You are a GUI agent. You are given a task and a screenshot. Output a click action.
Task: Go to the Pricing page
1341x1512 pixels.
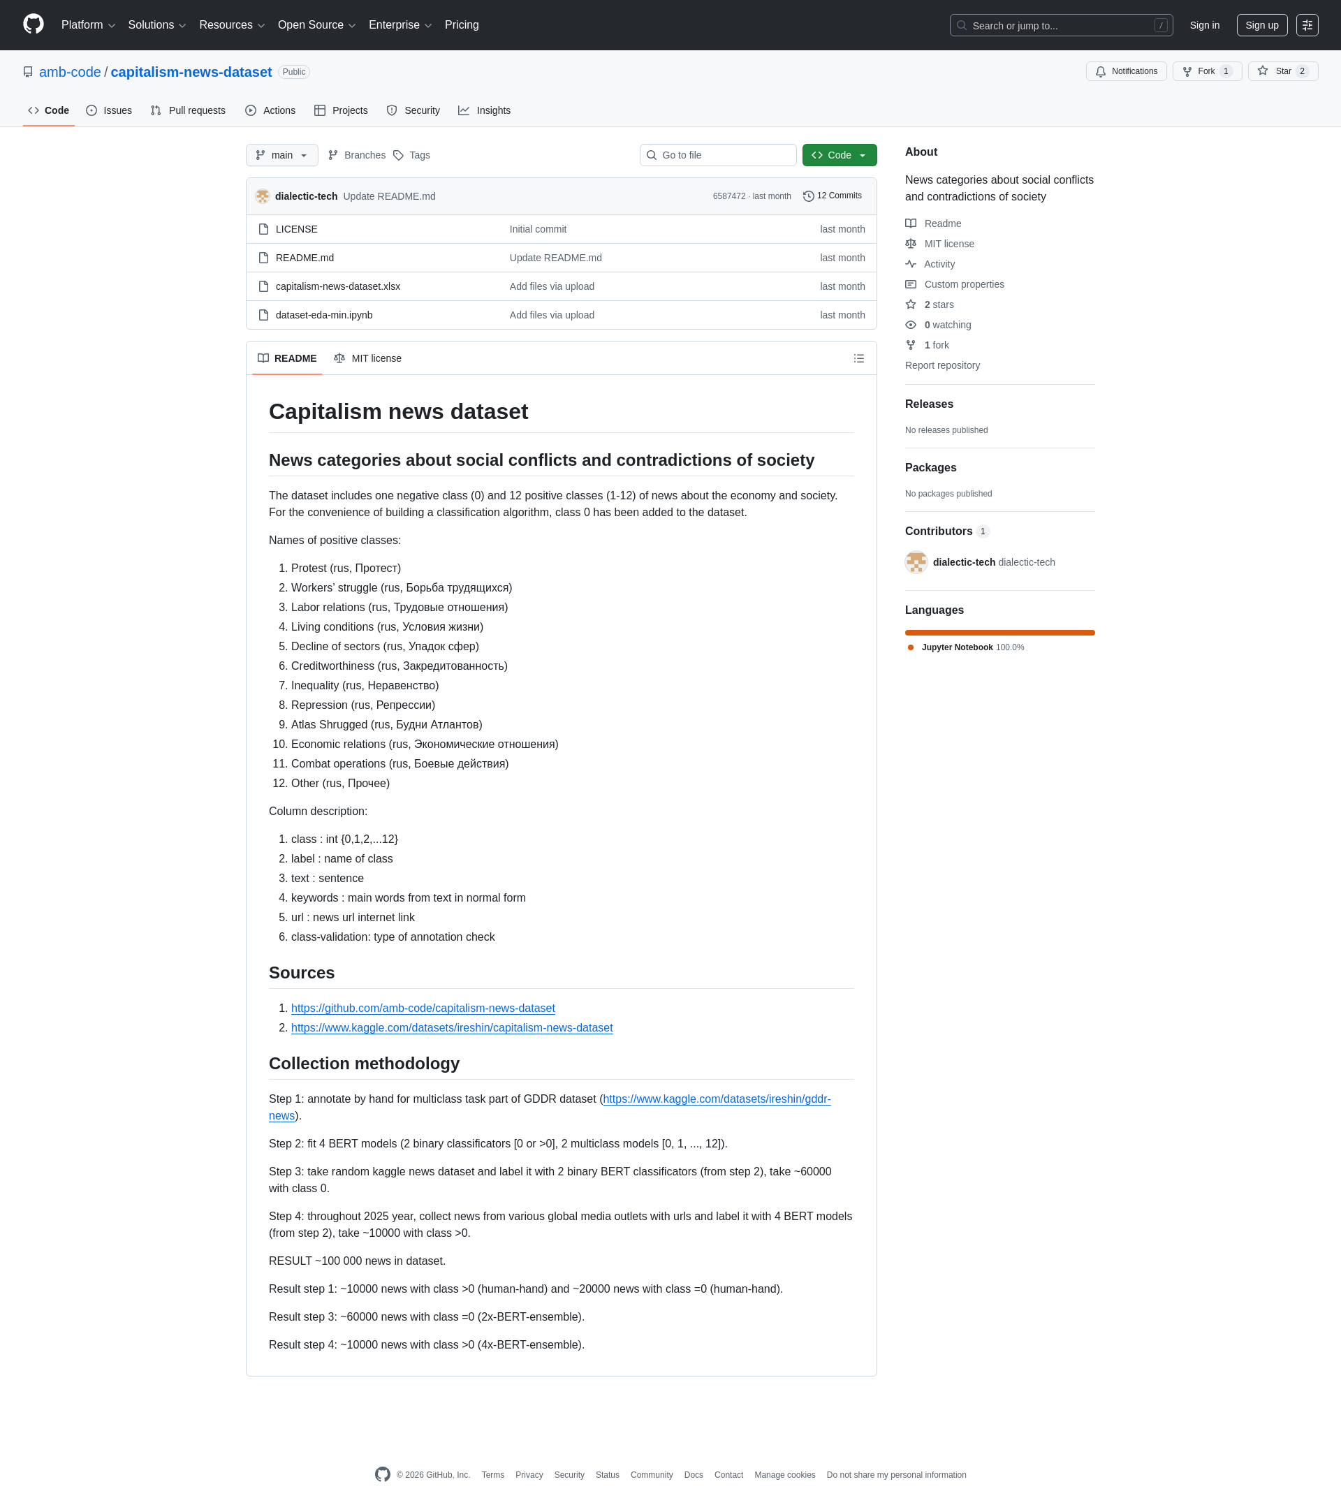[462, 25]
